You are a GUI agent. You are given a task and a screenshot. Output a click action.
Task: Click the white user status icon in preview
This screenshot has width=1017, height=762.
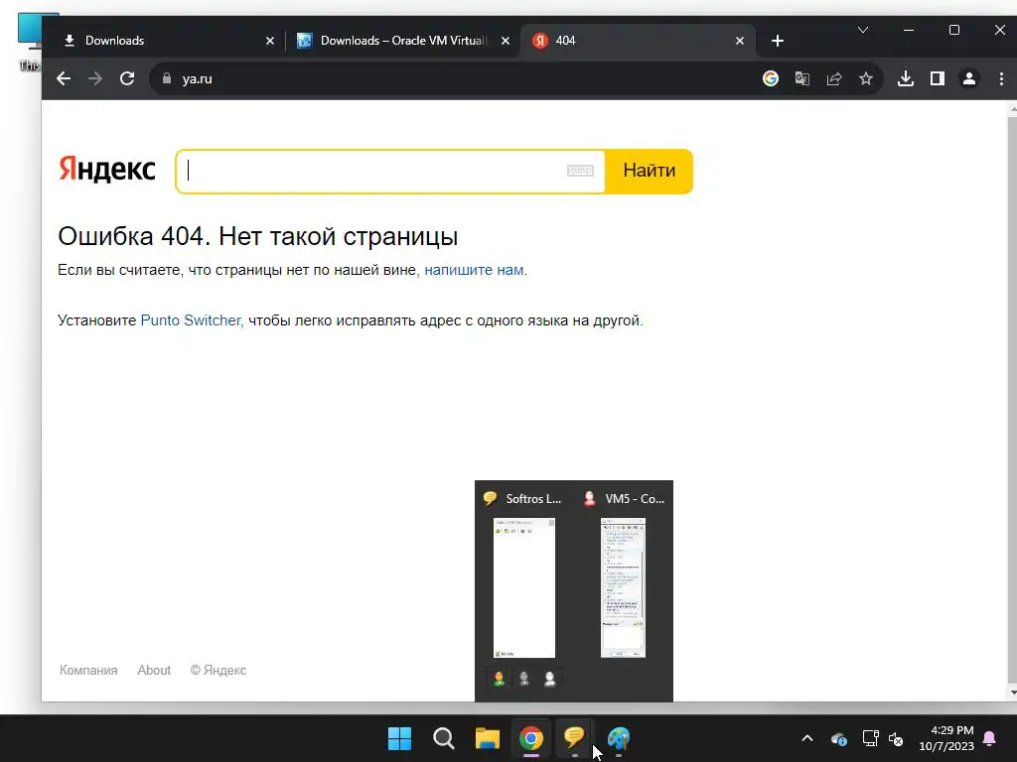click(549, 679)
